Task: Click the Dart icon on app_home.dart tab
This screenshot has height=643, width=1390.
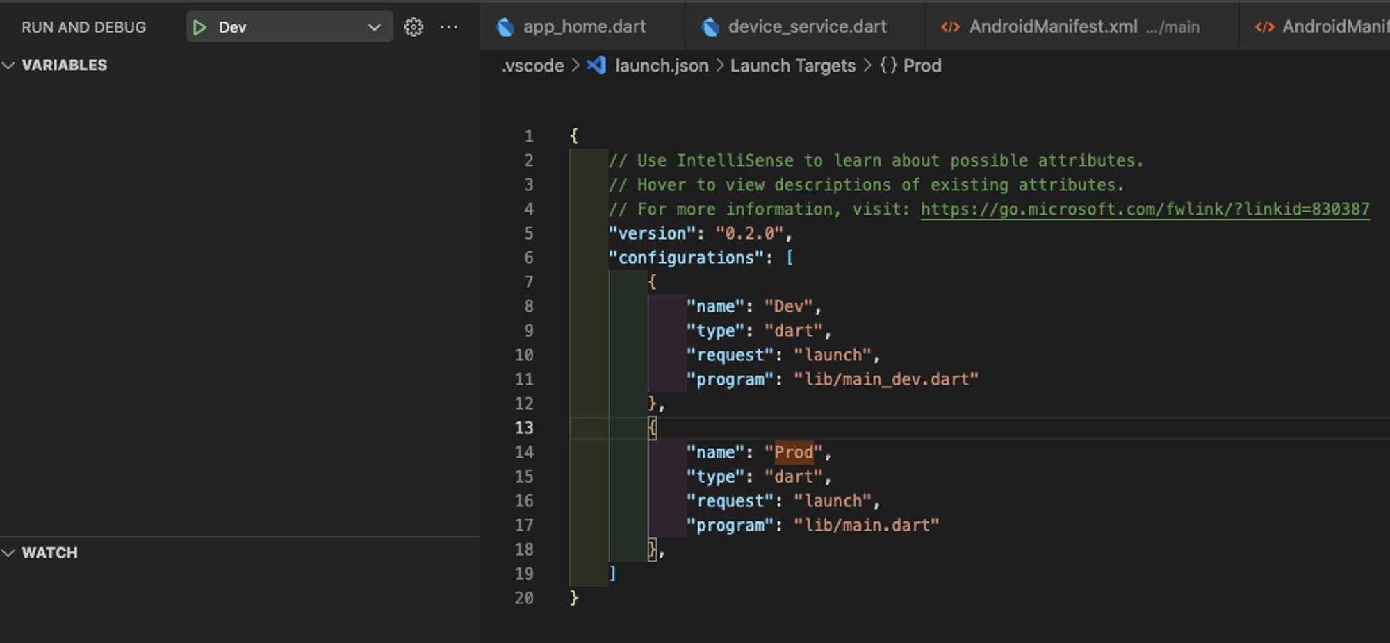Action: [505, 27]
